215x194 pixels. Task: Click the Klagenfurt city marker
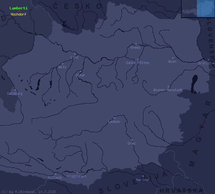pyautogui.click(x=77, y=173)
